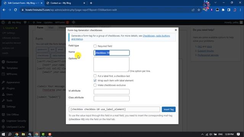
Task: Open the green Camtasia taskbar icon
Action: point(43,134)
